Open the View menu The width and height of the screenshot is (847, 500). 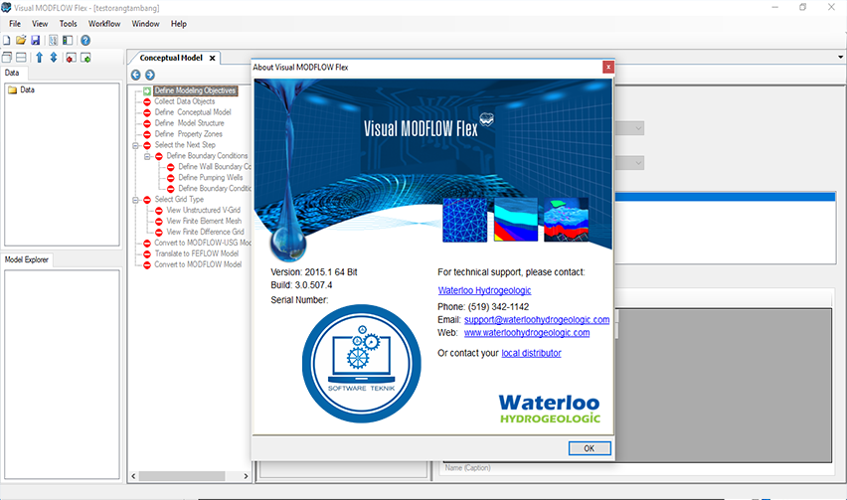(40, 24)
